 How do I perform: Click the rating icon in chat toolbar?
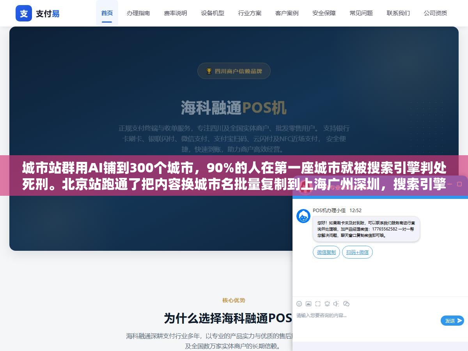(327, 304)
